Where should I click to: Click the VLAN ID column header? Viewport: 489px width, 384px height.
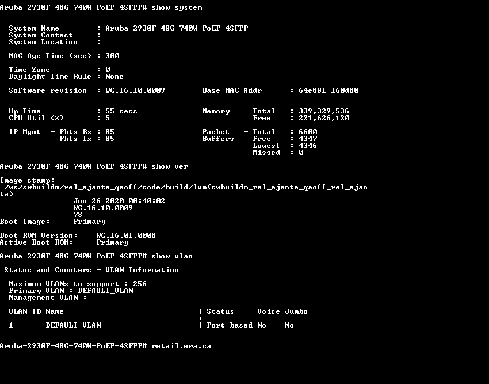[x=25, y=311]
